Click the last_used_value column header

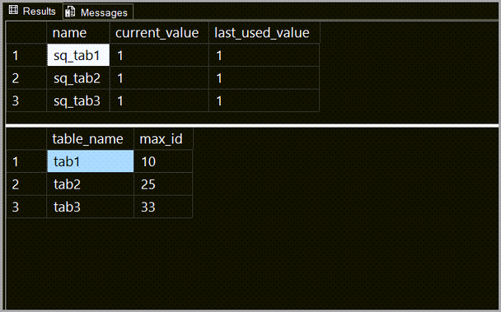pos(264,33)
